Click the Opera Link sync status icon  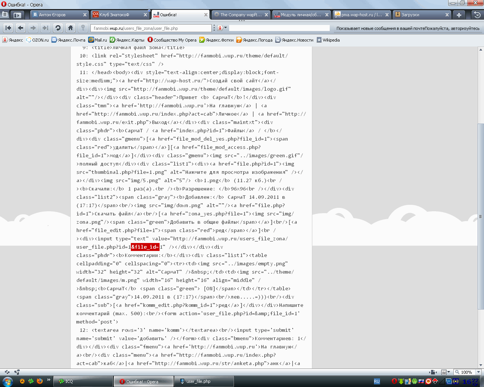click(x=7, y=372)
